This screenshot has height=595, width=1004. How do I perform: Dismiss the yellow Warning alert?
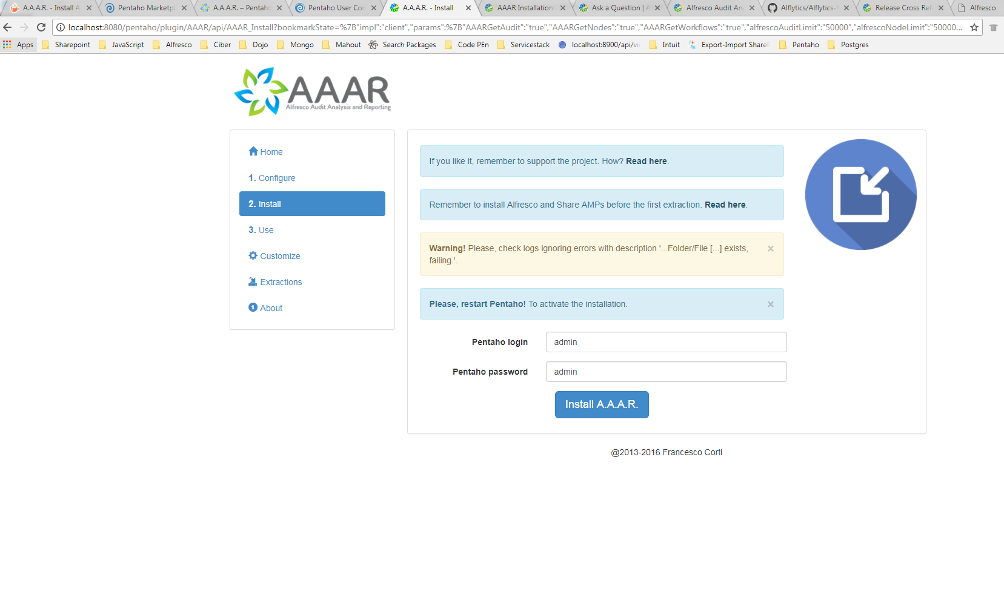(770, 249)
